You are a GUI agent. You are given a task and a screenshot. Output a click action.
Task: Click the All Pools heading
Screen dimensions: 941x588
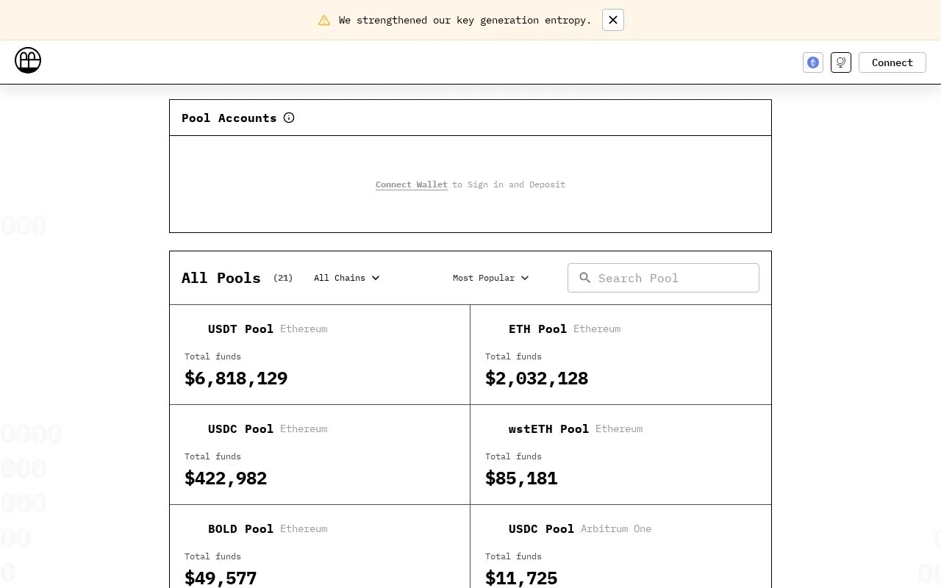(x=221, y=278)
